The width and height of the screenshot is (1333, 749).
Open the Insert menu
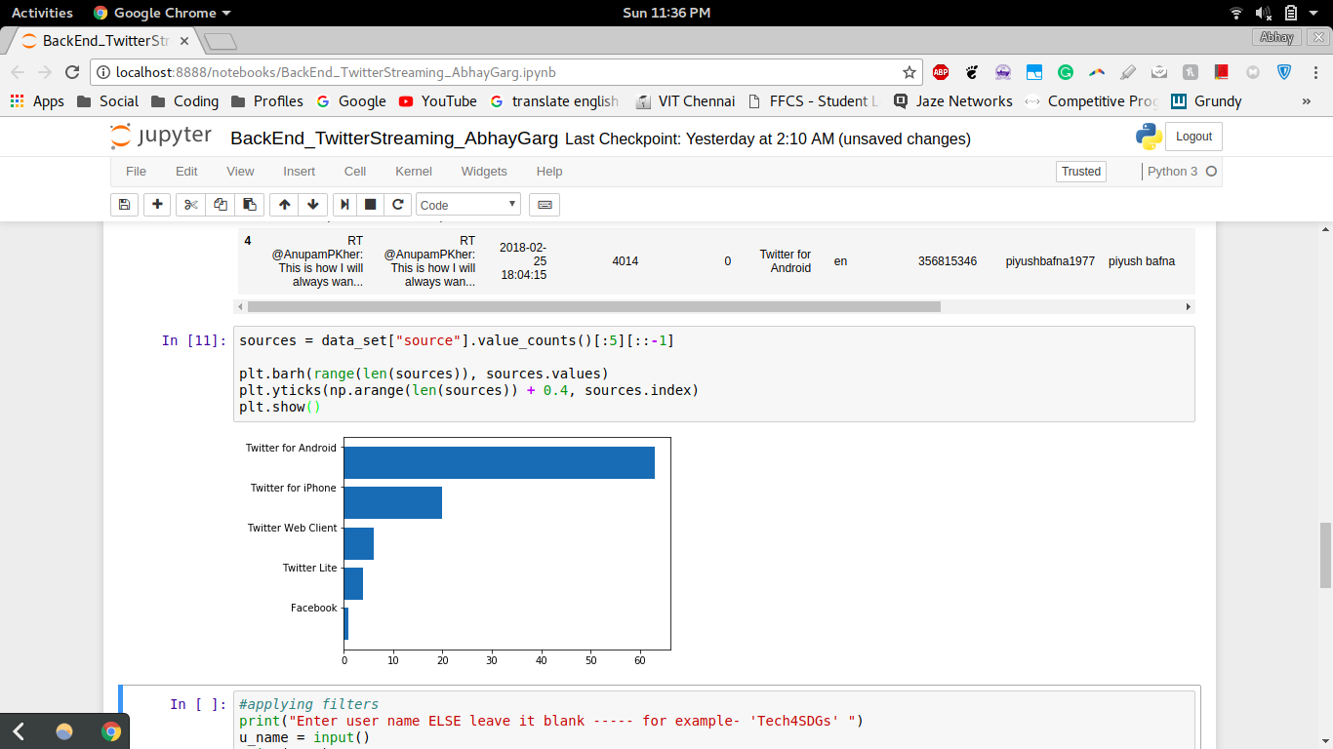[x=300, y=171]
